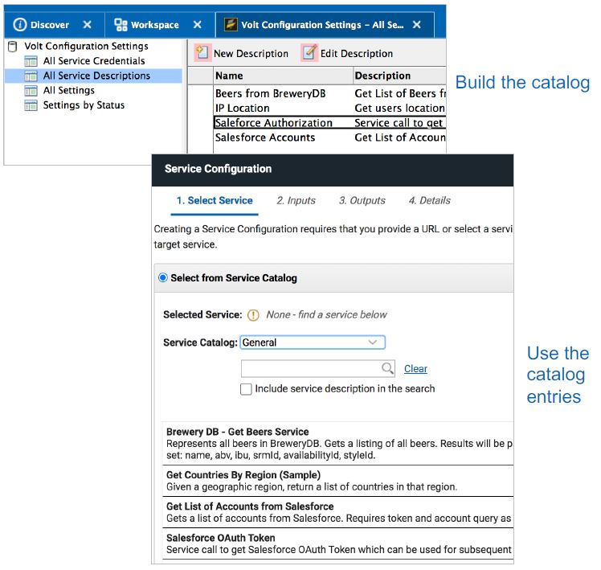Select the Salesforce Accounts row
This screenshot has width=601, height=570.
[330, 137]
